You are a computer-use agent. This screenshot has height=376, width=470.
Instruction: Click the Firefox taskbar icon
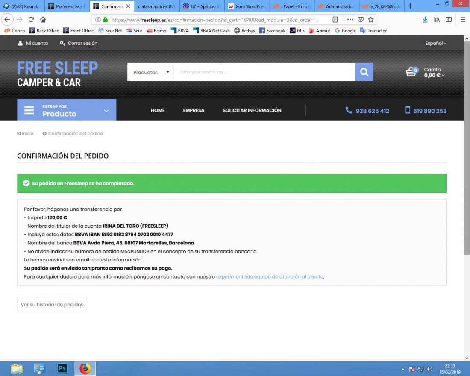85,368
